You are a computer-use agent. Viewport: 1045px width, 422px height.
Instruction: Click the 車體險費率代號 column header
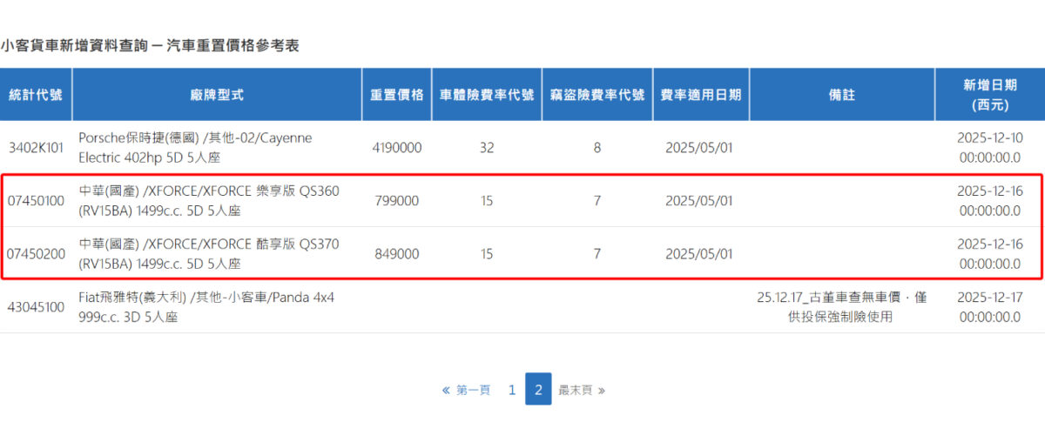click(486, 95)
